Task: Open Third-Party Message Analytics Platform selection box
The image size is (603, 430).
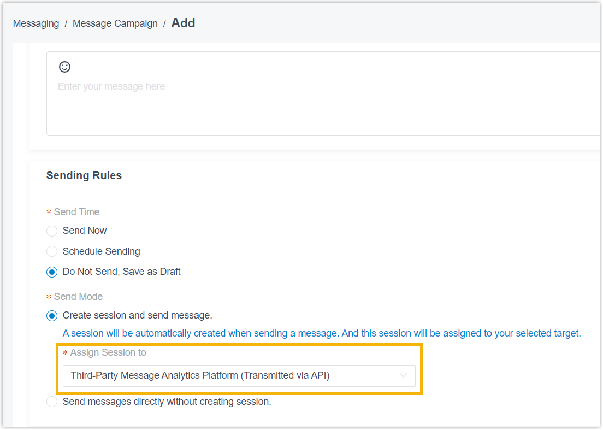Action: point(239,376)
